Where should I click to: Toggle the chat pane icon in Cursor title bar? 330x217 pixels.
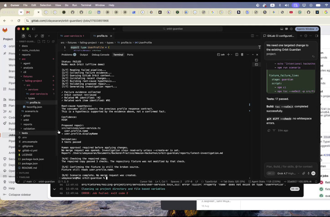point(287,29)
